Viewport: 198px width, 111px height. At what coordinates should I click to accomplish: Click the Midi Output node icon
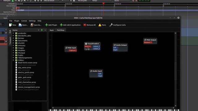click(x=145, y=40)
